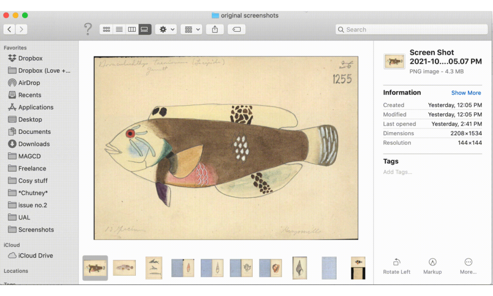Click the PNG image - 4.3 MB text
493x296 pixels.
(x=436, y=71)
